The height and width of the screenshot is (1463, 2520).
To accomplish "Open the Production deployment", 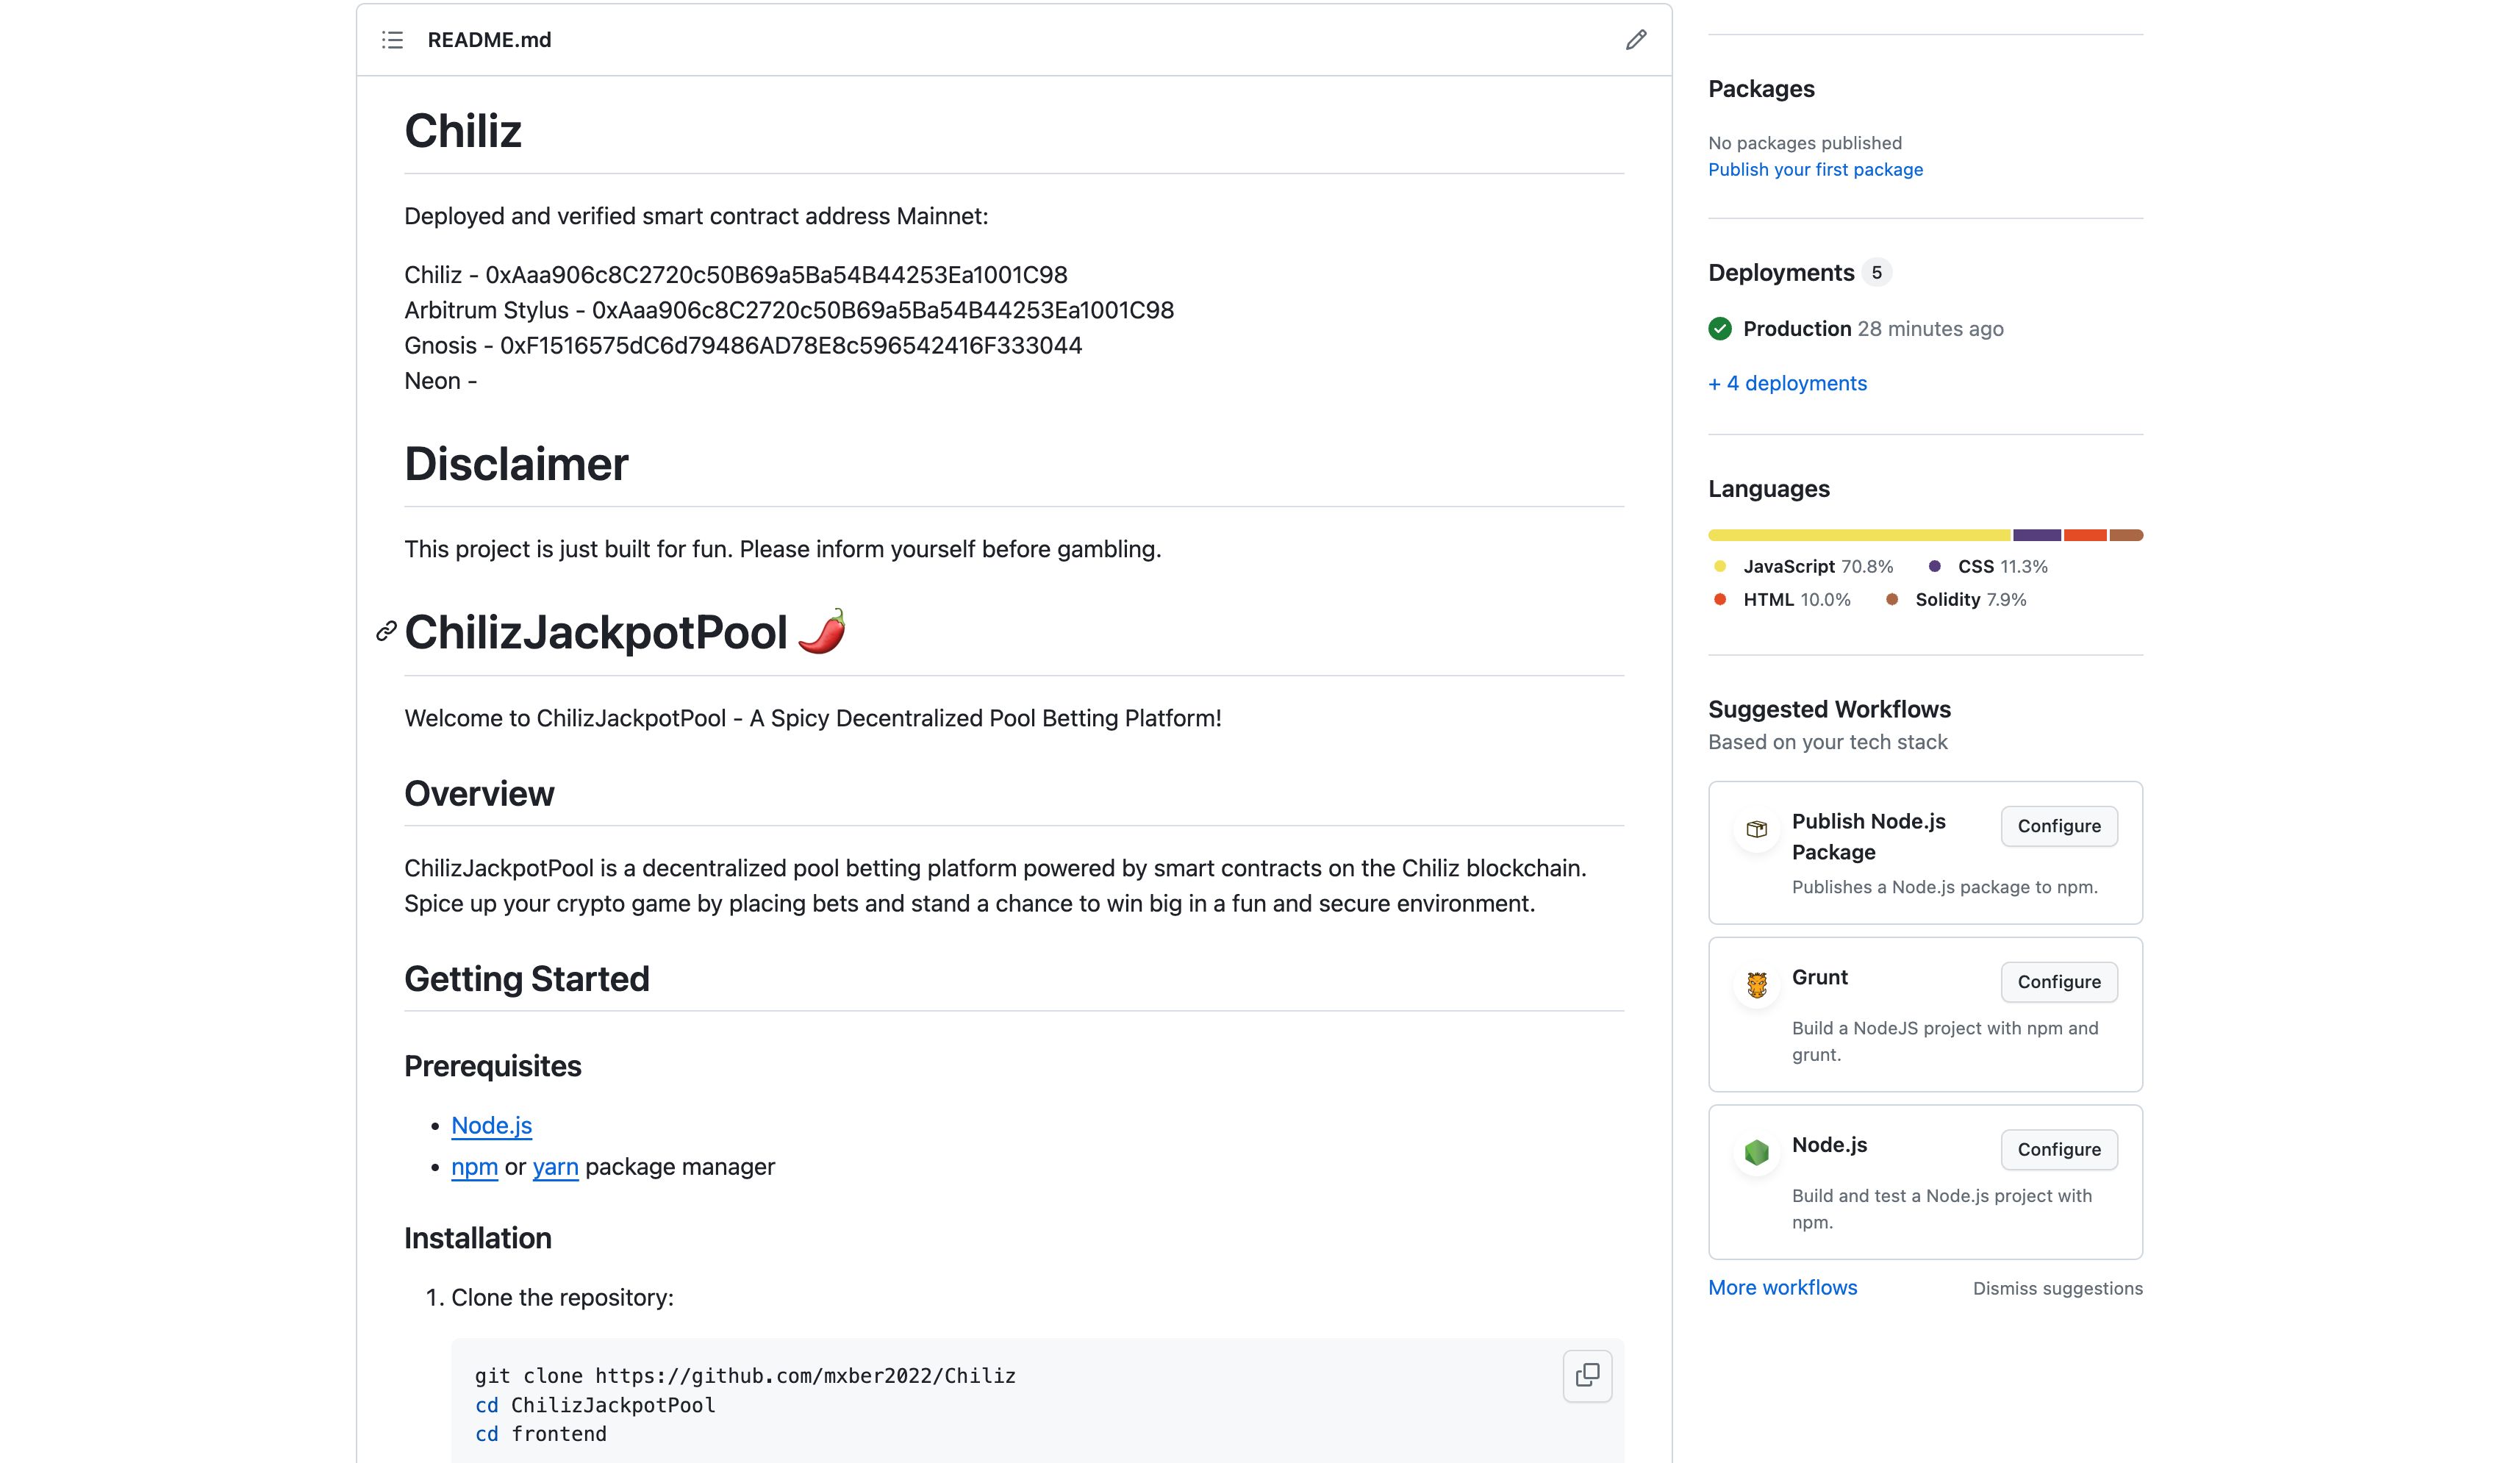I will coord(1796,329).
